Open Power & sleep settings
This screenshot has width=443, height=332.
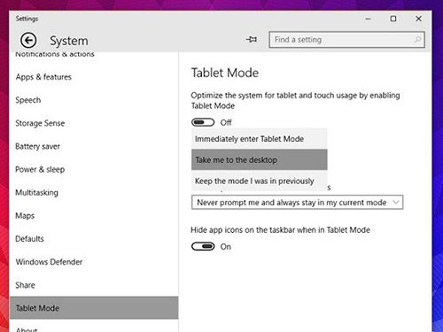click(x=40, y=169)
